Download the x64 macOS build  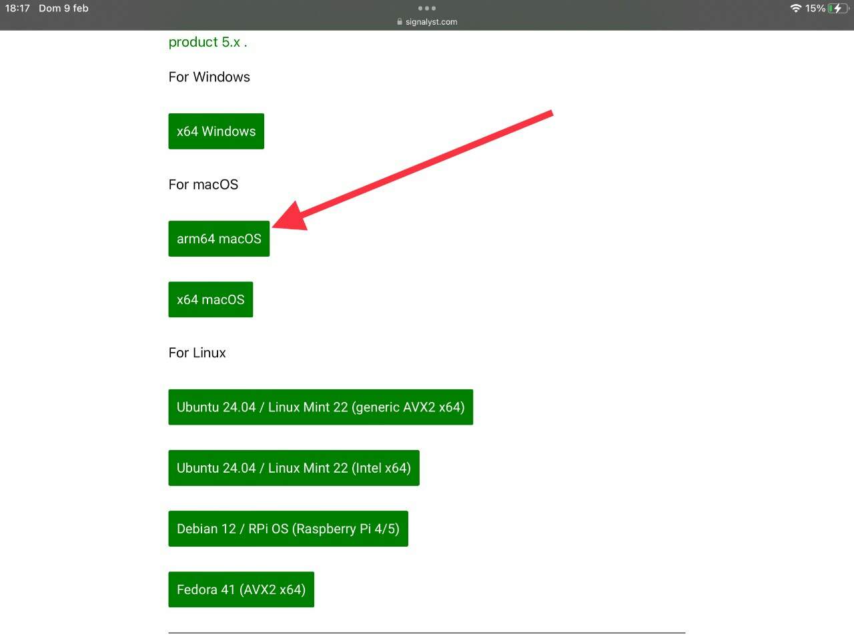(x=210, y=299)
